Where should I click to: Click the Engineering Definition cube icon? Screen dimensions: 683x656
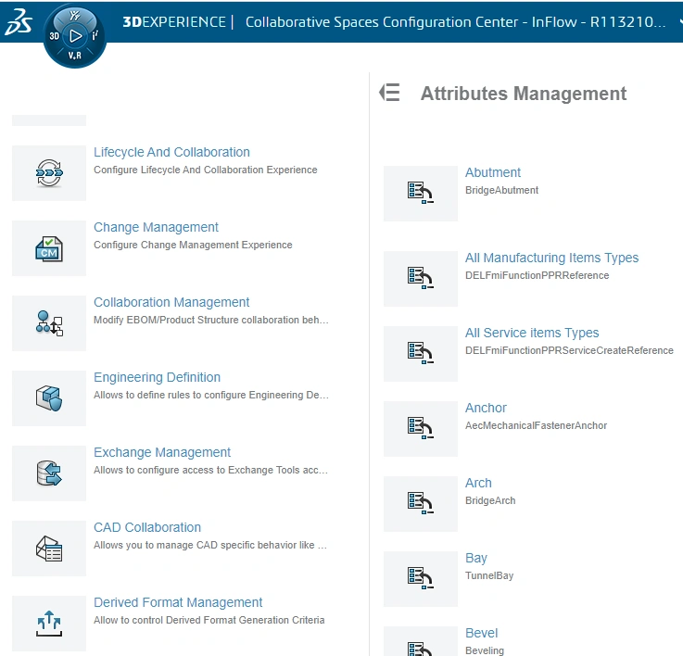coord(49,398)
